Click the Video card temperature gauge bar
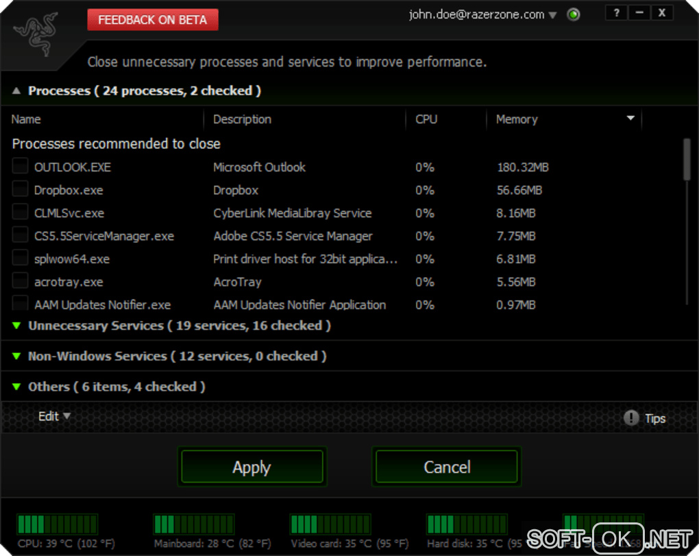Image resolution: width=699 pixels, height=556 pixels. (x=330, y=524)
